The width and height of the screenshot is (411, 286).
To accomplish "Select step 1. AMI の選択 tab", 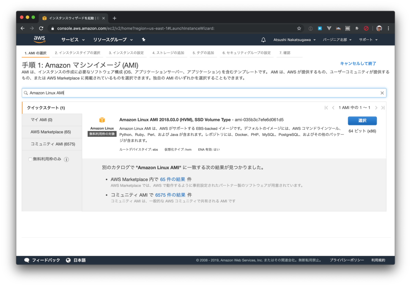I will (x=35, y=53).
